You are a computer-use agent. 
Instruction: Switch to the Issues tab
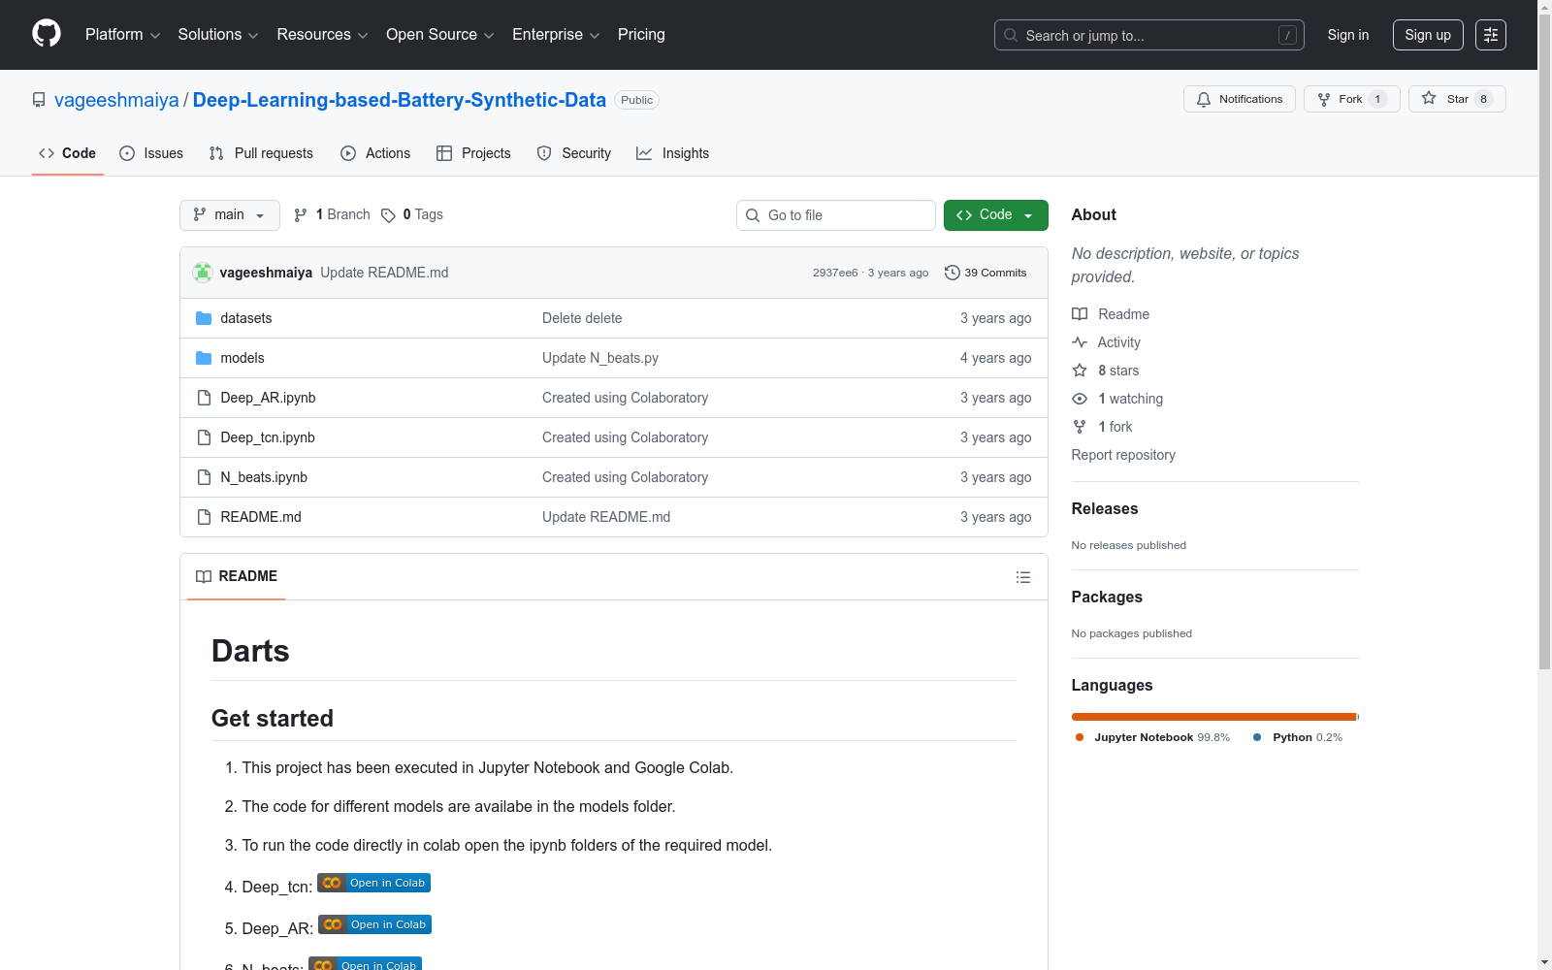tap(151, 153)
